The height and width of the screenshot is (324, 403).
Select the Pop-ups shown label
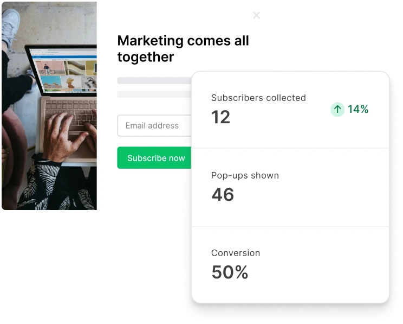[x=245, y=175]
